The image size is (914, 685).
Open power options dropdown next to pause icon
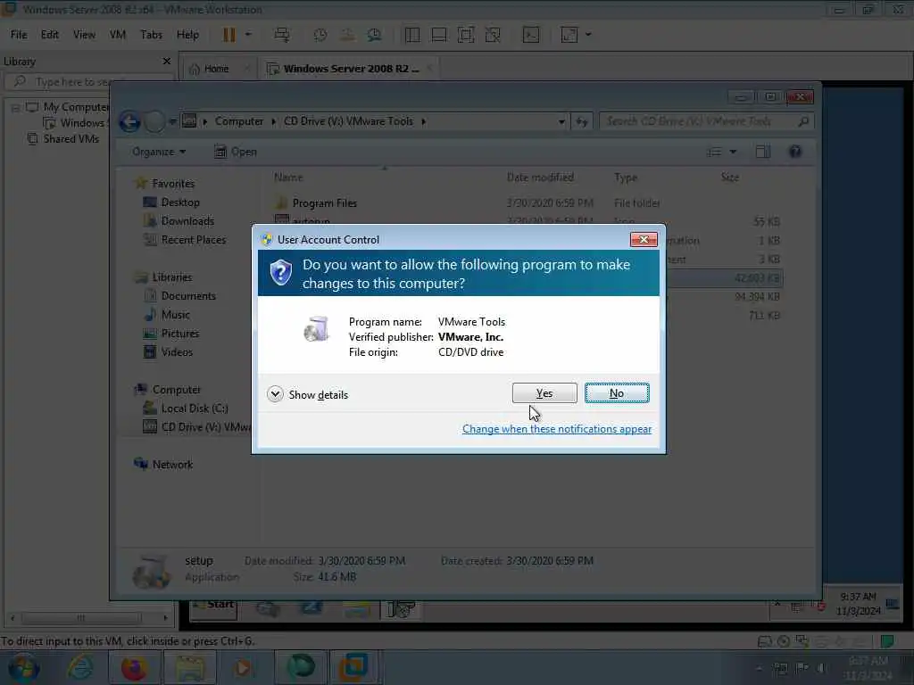(248, 35)
